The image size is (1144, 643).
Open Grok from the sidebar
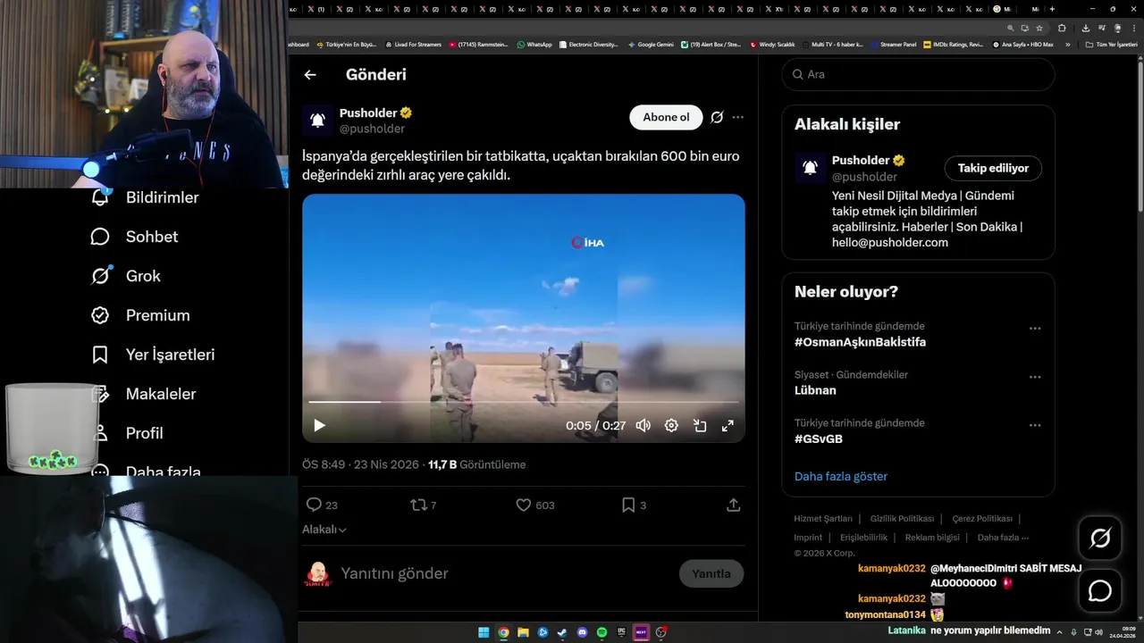click(x=125, y=276)
